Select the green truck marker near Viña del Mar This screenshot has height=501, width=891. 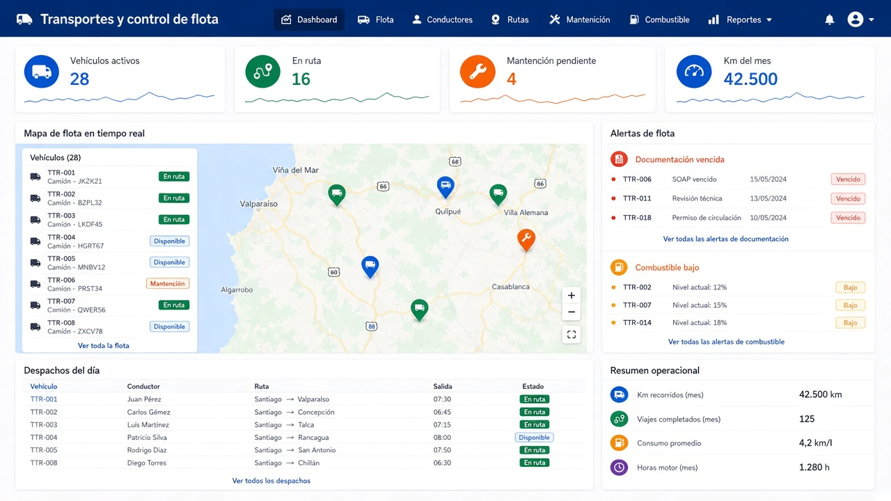[337, 195]
